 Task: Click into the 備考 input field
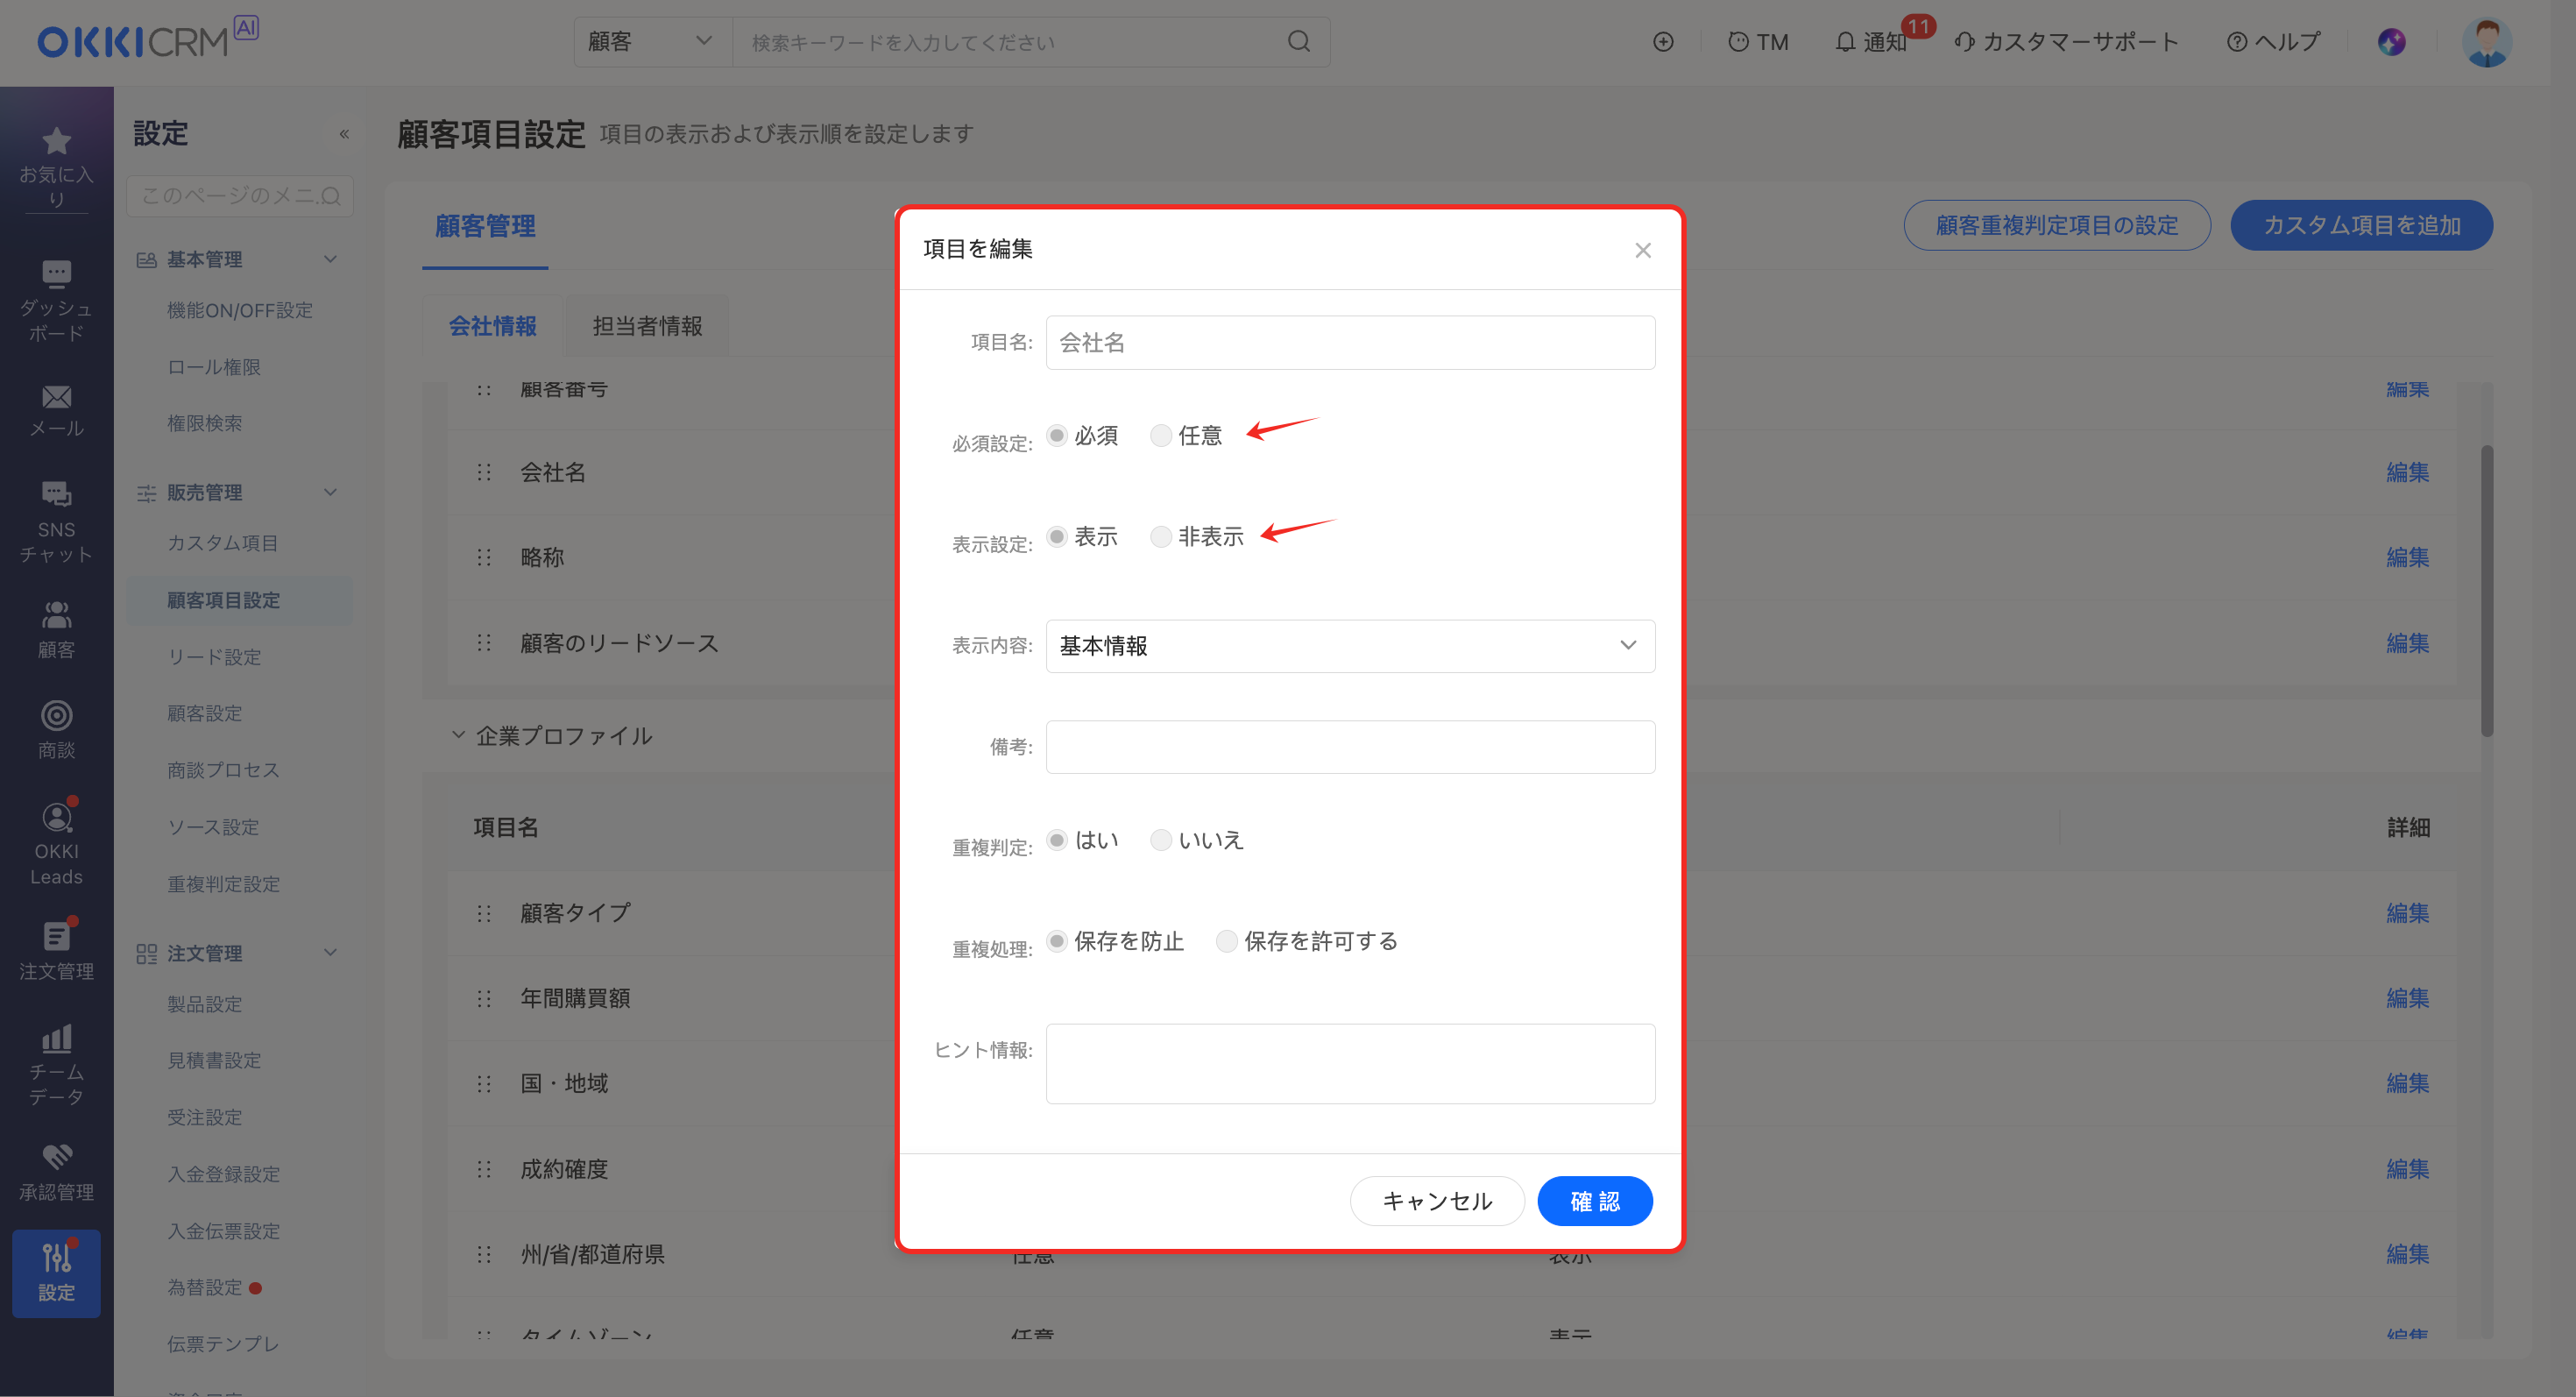click(1349, 747)
